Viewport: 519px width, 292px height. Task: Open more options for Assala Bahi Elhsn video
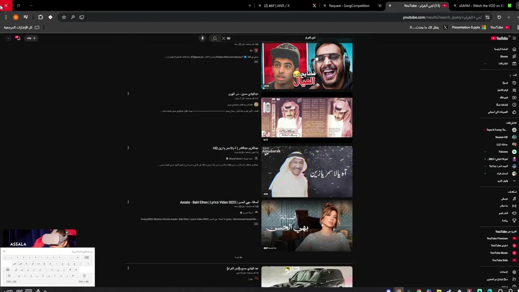pos(128,202)
